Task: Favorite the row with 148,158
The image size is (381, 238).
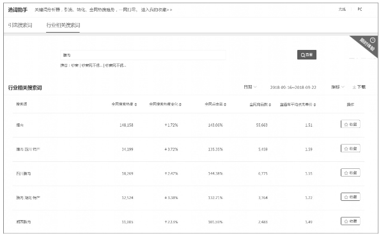Action: (x=350, y=124)
